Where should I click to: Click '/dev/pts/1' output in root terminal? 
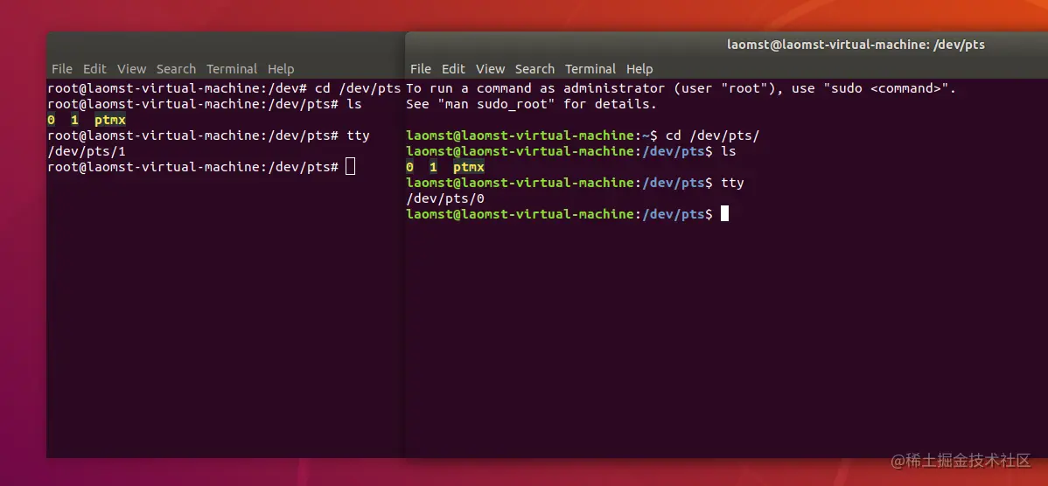(x=87, y=151)
